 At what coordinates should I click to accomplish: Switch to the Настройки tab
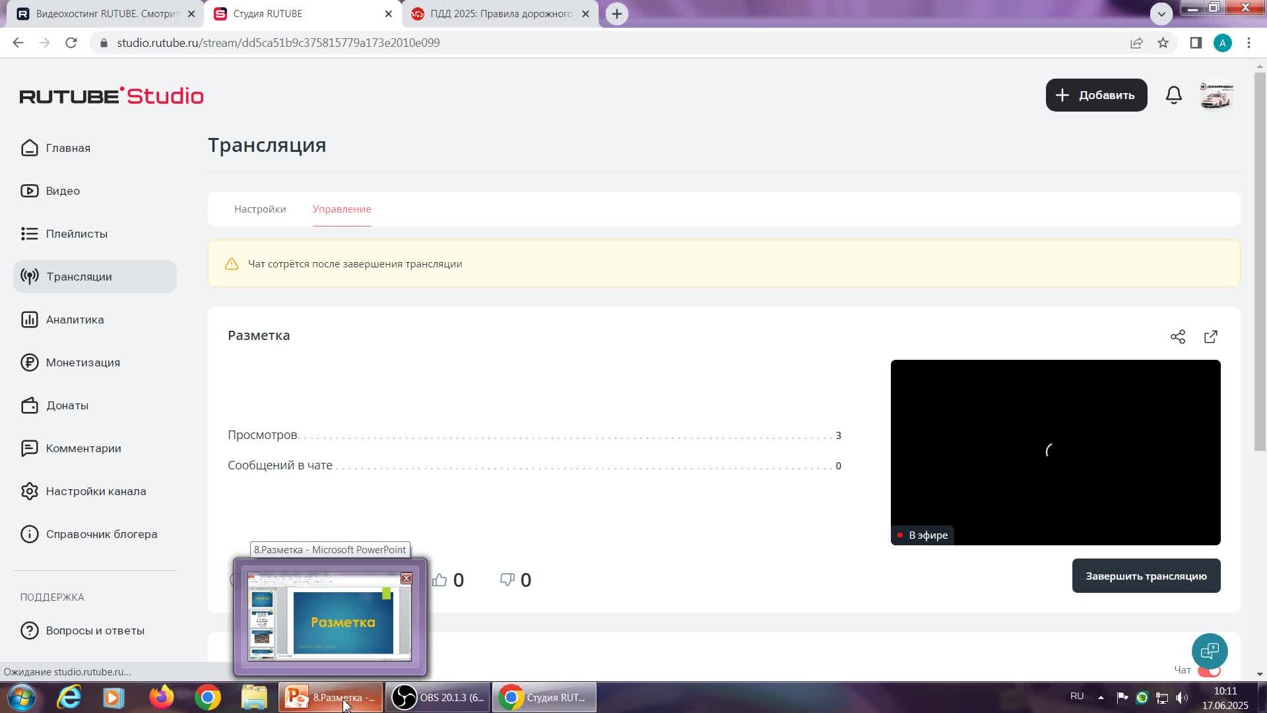coord(260,209)
